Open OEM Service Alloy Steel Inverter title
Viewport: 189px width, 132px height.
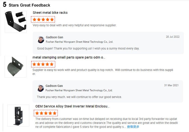click(72, 106)
